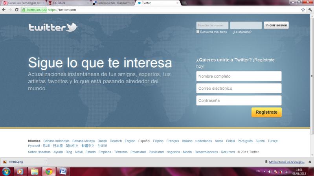Open the Chrome wrench settings menu
The height and width of the screenshot is (176, 314).
coord(310,9)
